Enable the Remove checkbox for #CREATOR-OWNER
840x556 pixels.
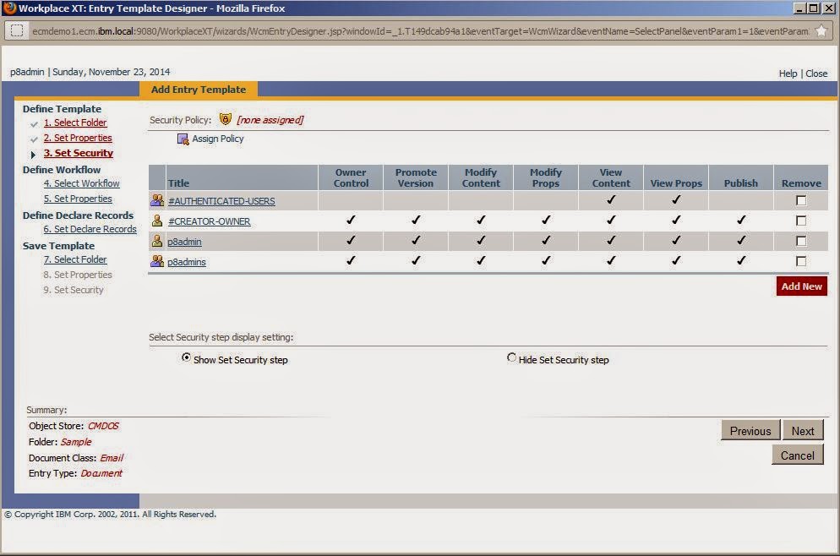(x=799, y=221)
